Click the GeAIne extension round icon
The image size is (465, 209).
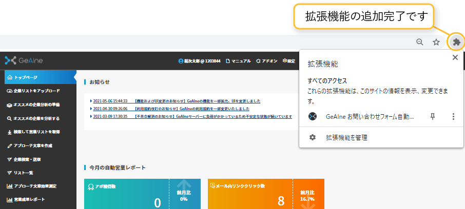[312, 116]
